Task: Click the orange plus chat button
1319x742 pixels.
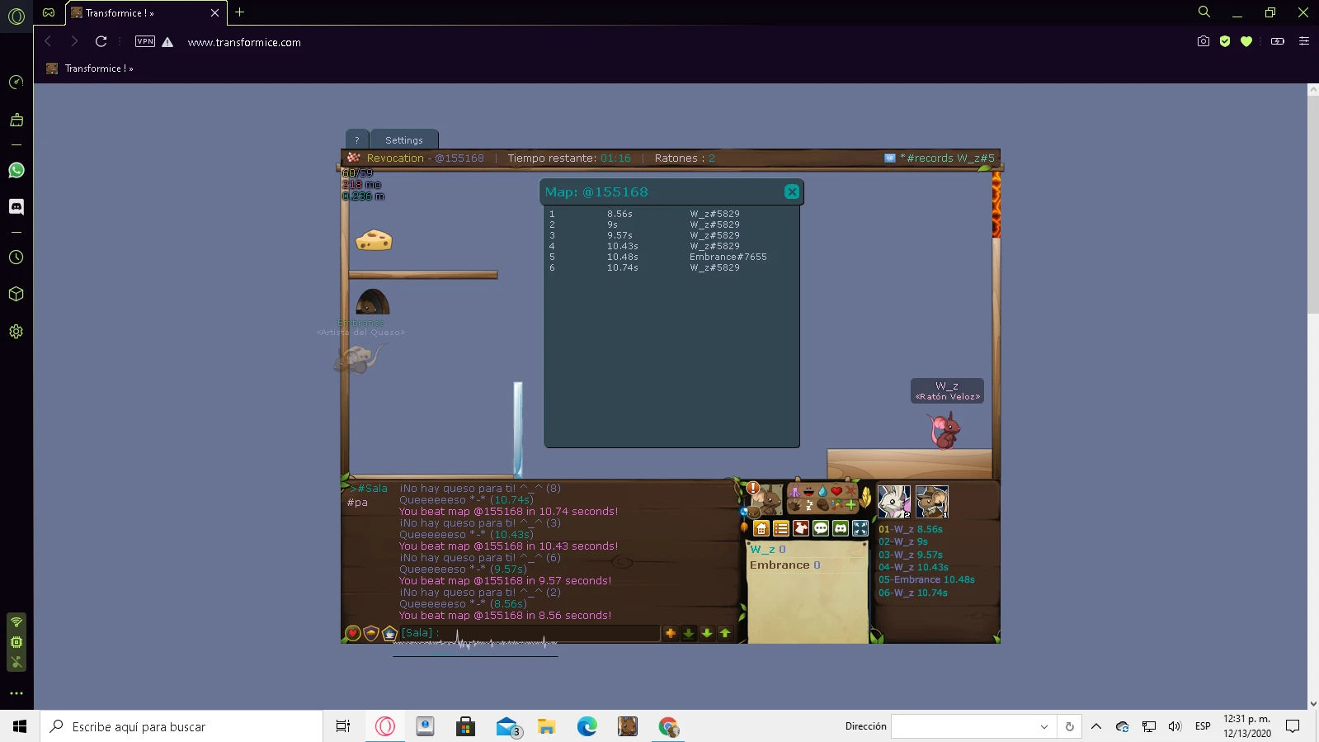Action: 671,633
